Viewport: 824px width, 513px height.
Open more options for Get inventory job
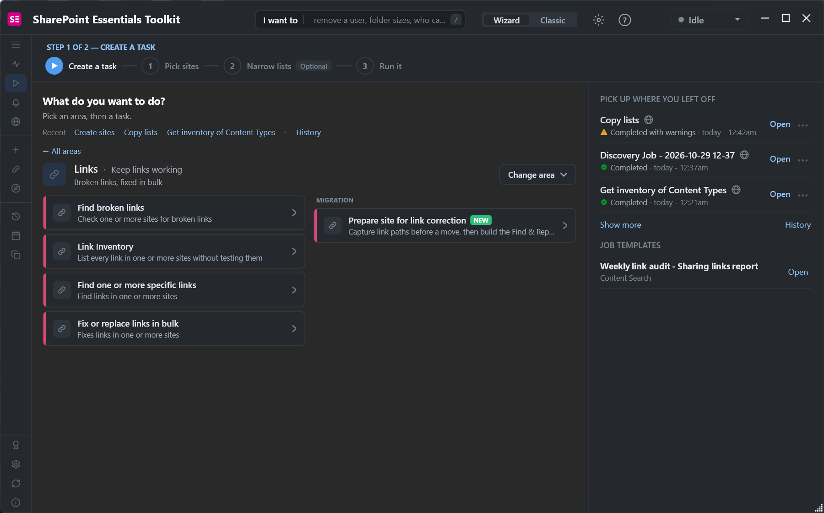(x=802, y=195)
